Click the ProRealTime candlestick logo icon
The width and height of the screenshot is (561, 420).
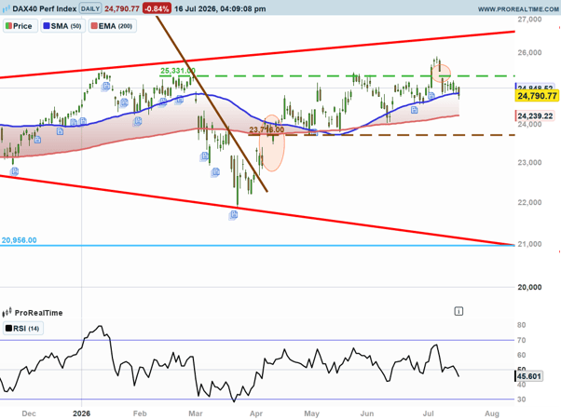(7, 313)
